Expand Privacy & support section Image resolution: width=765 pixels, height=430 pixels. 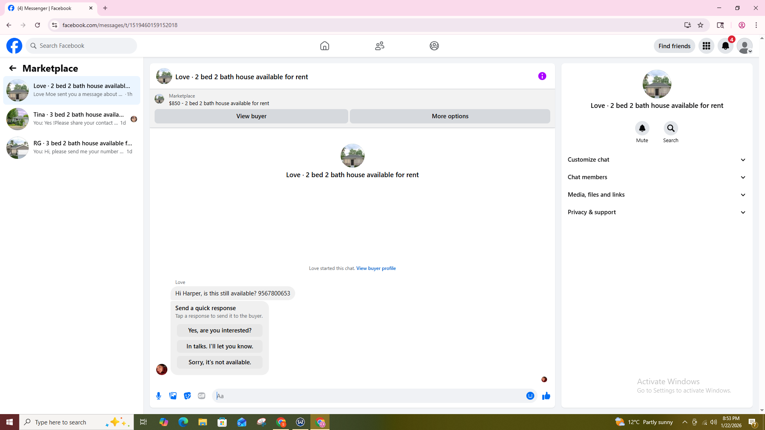[657, 212]
